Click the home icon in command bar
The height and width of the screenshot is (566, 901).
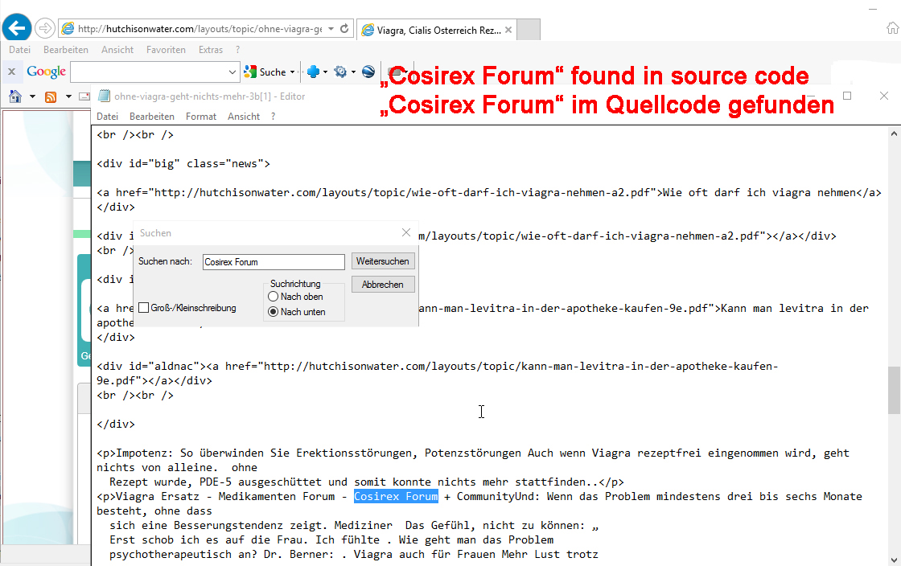pos(14,96)
